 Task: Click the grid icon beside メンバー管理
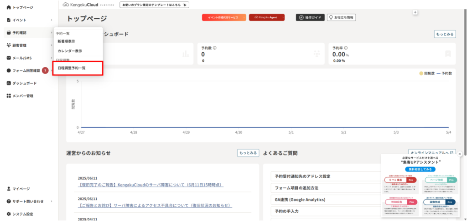pos(9,96)
